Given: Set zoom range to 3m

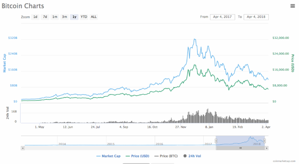Looking at the screenshot, I should click(64, 17).
